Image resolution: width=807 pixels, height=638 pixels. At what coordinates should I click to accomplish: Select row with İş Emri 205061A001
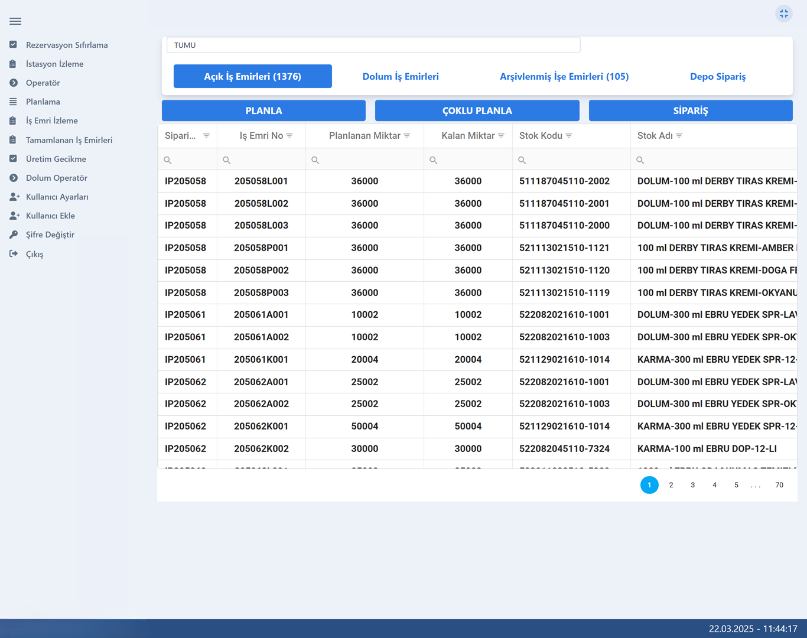pos(477,315)
